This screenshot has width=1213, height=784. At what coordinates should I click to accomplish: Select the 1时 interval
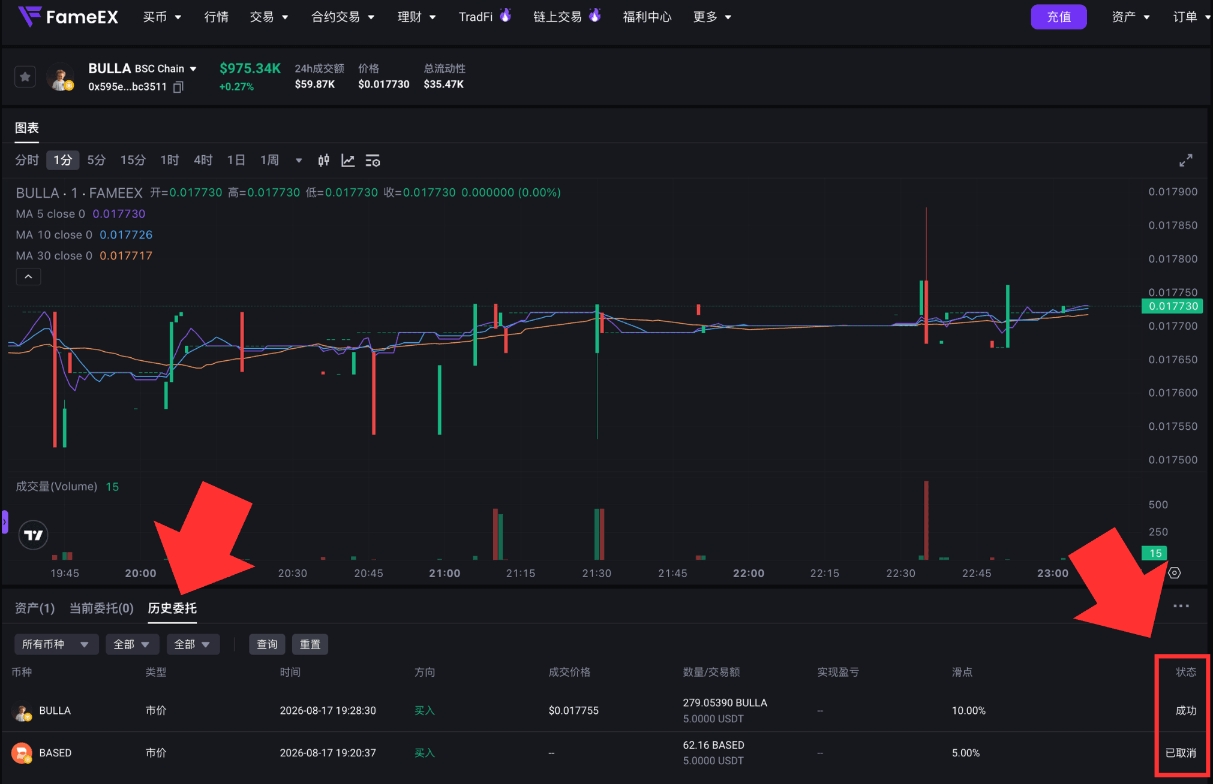pos(170,160)
